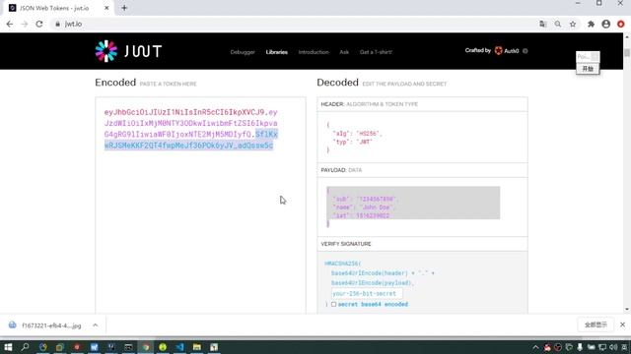Click Get a T-shirt link
This screenshot has width=631, height=354.
[376, 52]
